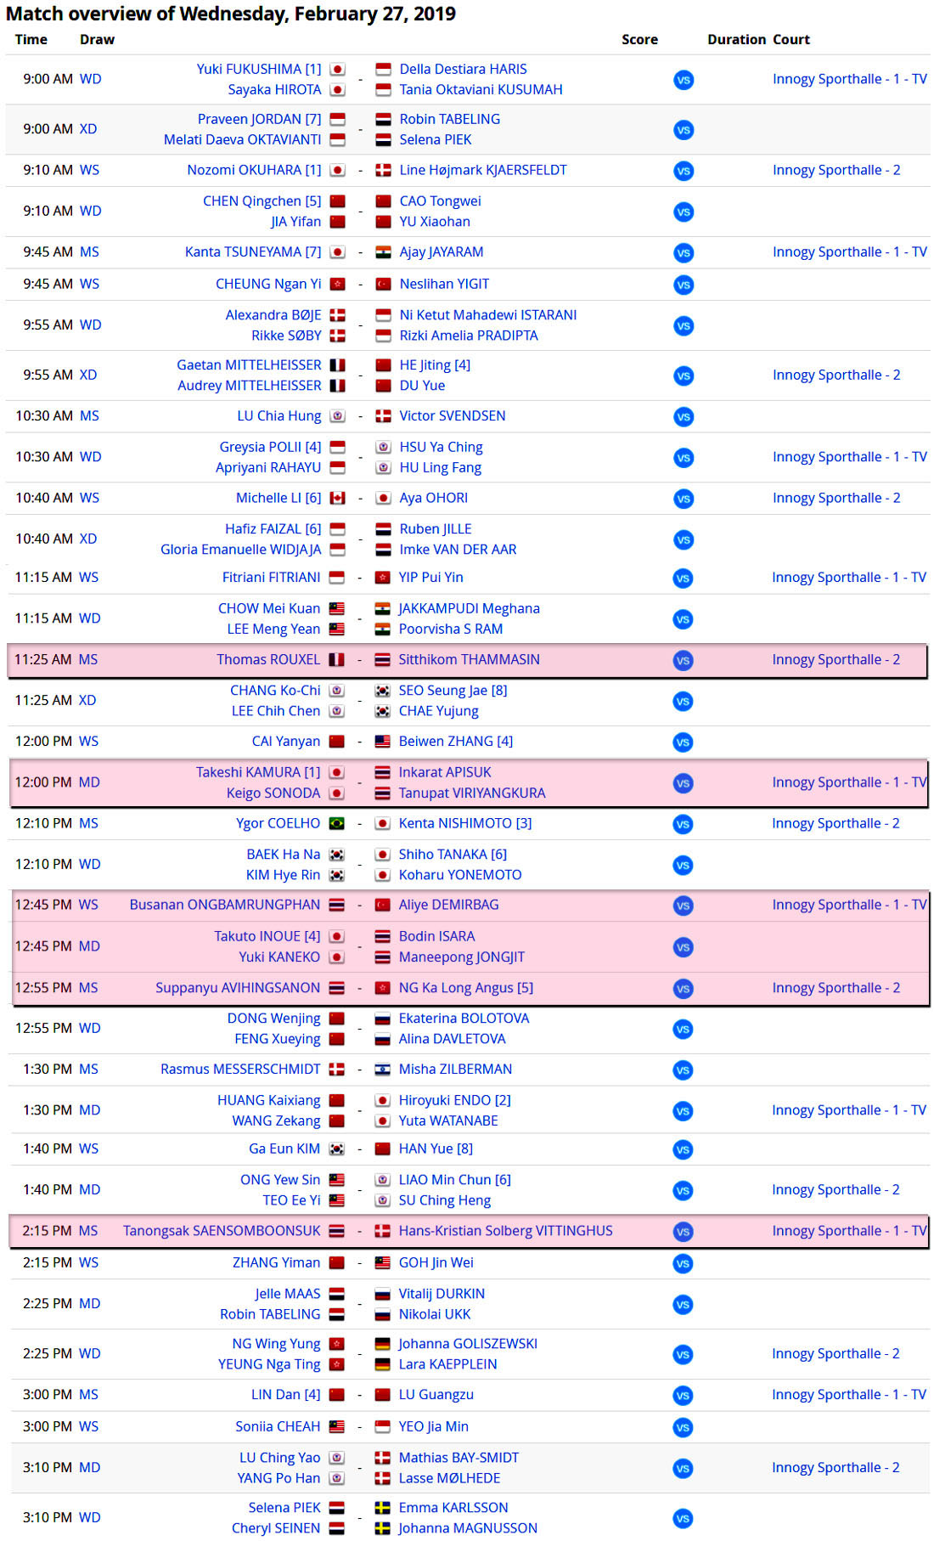
Task: Open player Soniia CHEAH profile
Action: click(x=278, y=1426)
